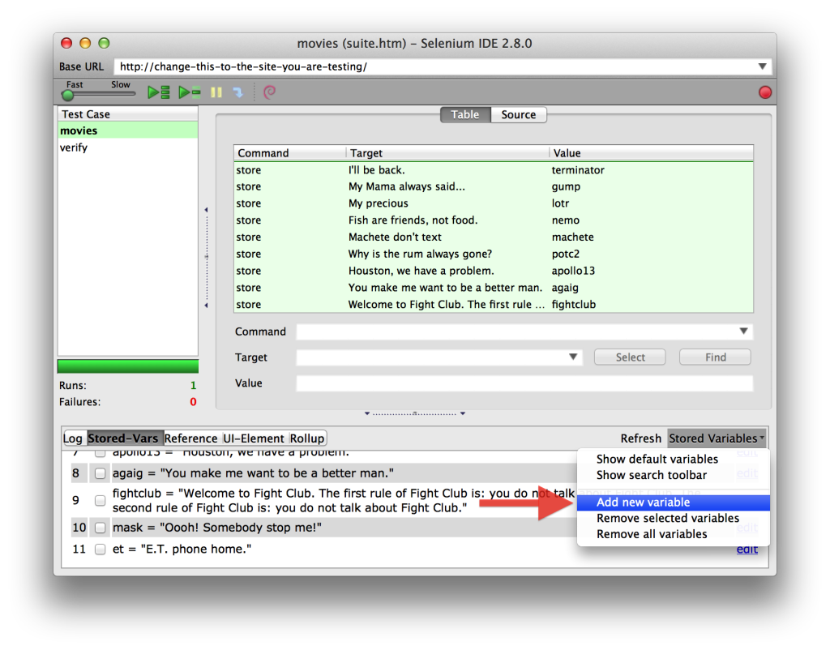Expand the Target field dropdown arrow
830x650 pixels.
[573, 357]
